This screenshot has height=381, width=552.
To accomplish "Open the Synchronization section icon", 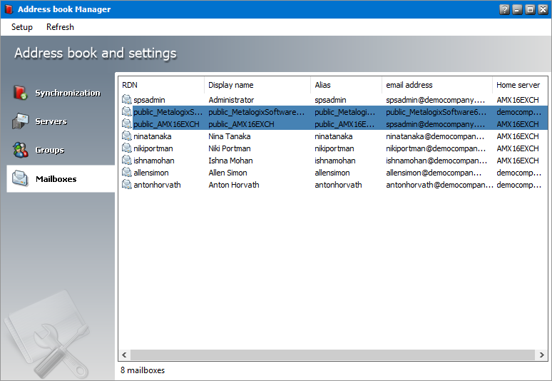I will tap(20, 93).
